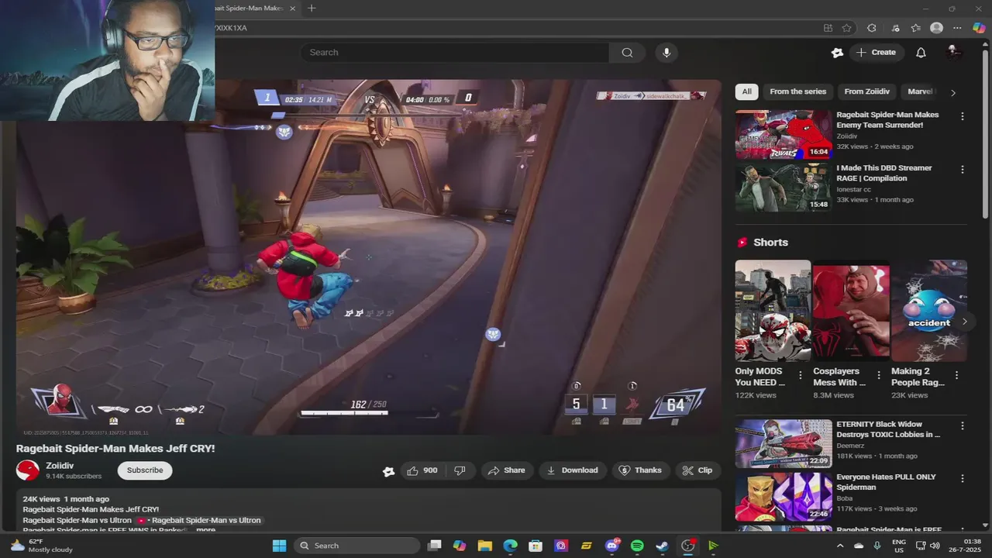Open Discord from the taskbar
This screenshot has width=992, height=558.
[612, 546]
